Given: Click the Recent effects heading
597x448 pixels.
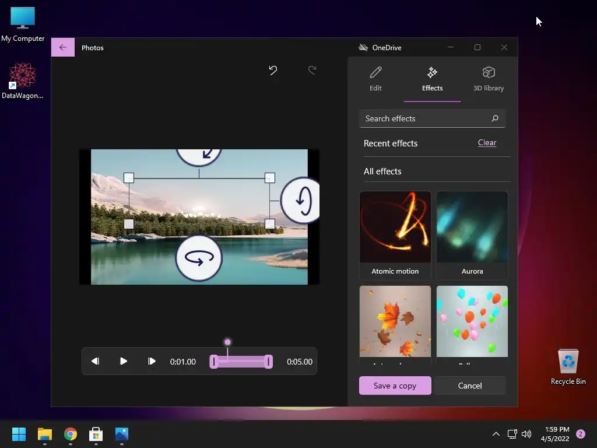Looking at the screenshot, I should pos(391,143).
